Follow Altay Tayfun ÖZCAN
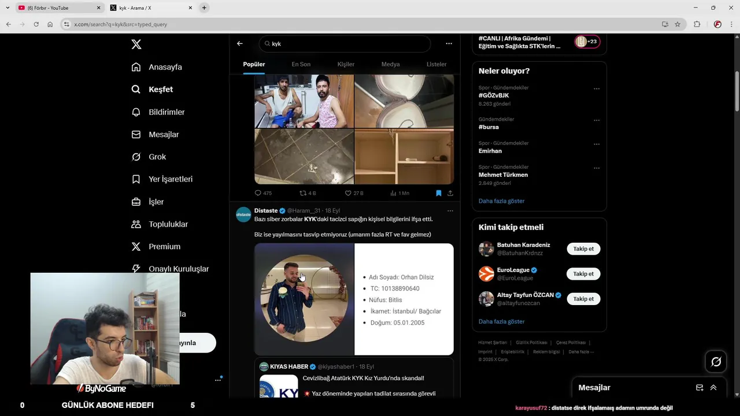This screenshot has height=416, width=740. coord(583,299)
